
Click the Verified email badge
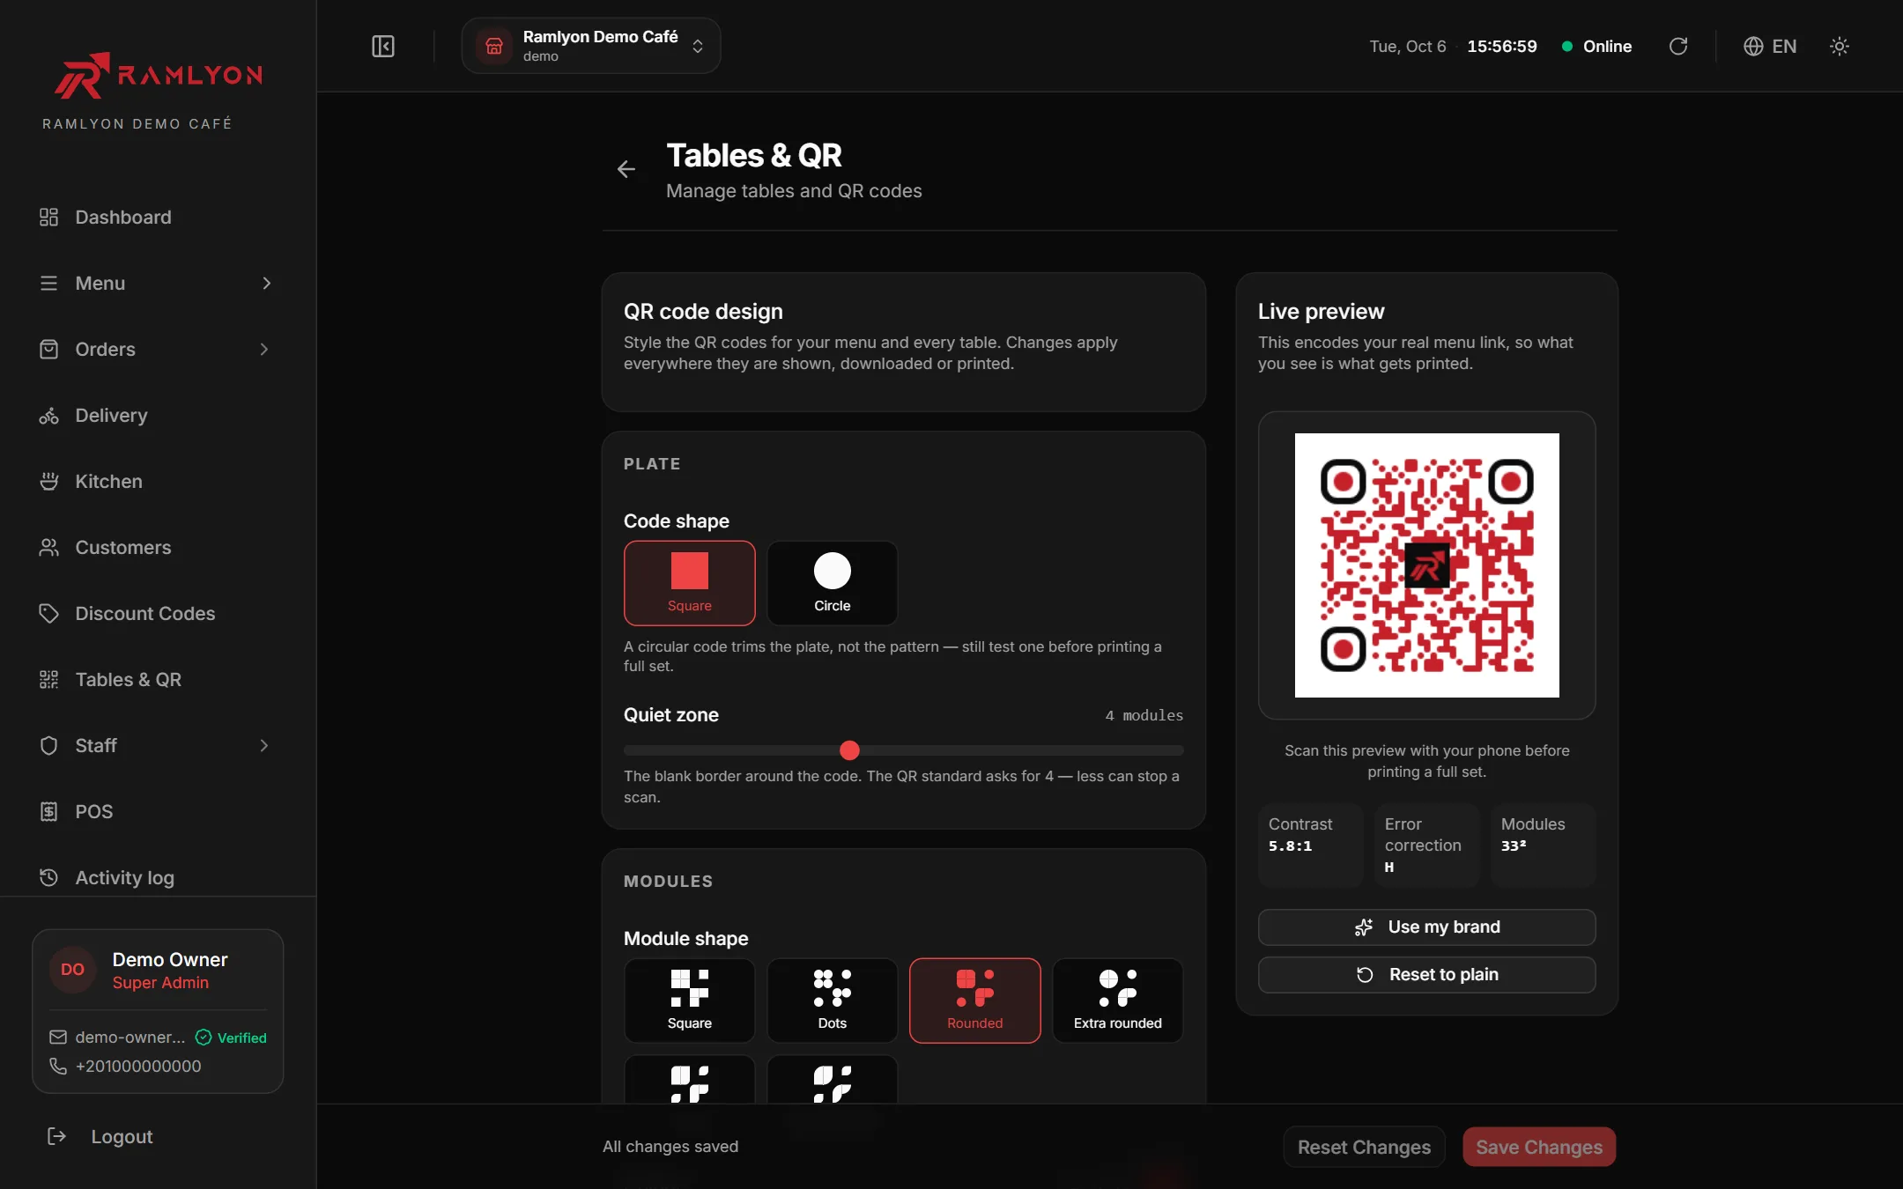click(231, 1038)
